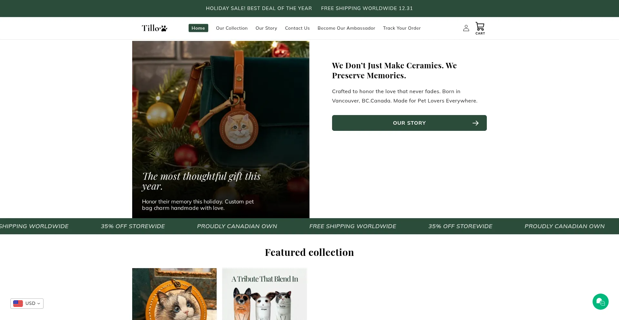Open the shopping cart icon
The image size is (619, 320).
[480, 28]
